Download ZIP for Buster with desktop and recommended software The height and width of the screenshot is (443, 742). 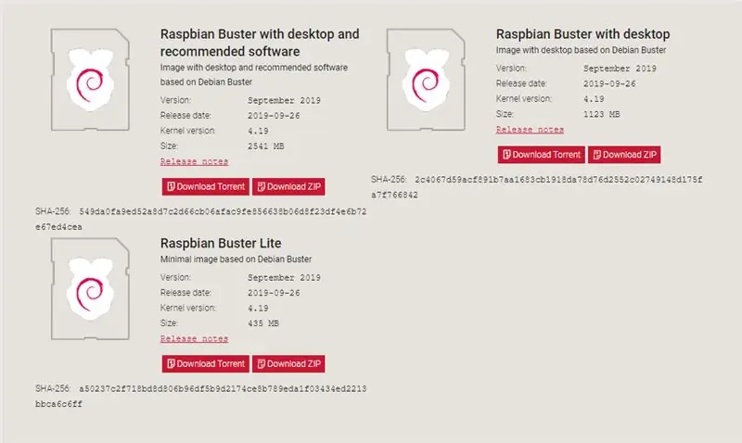(x=288, y=187)
